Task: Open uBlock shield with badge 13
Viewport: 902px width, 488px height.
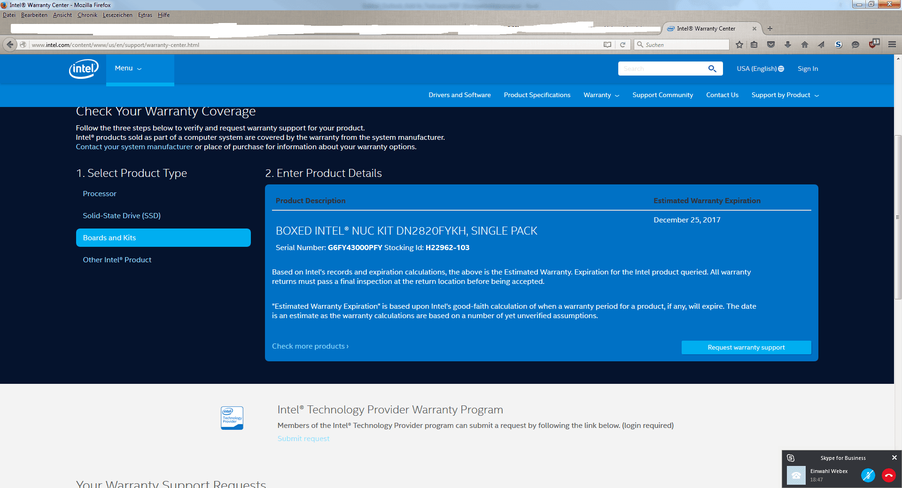Action: pyautogui.click(x=874, y=44)
